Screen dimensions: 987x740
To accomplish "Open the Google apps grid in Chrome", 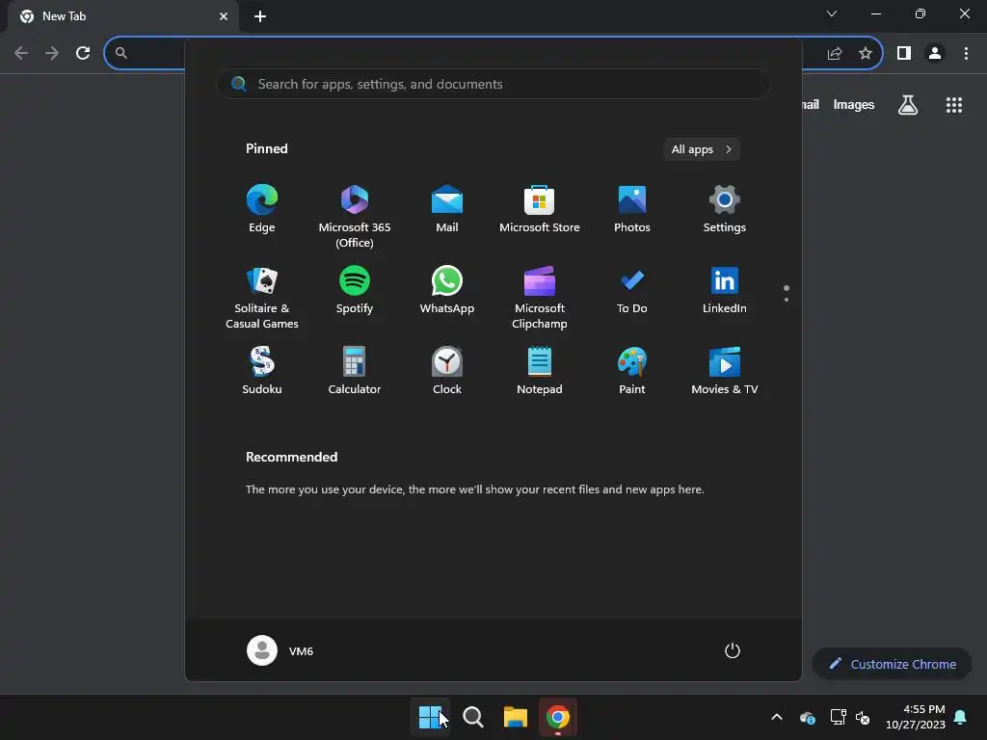I will click(954, 105).
